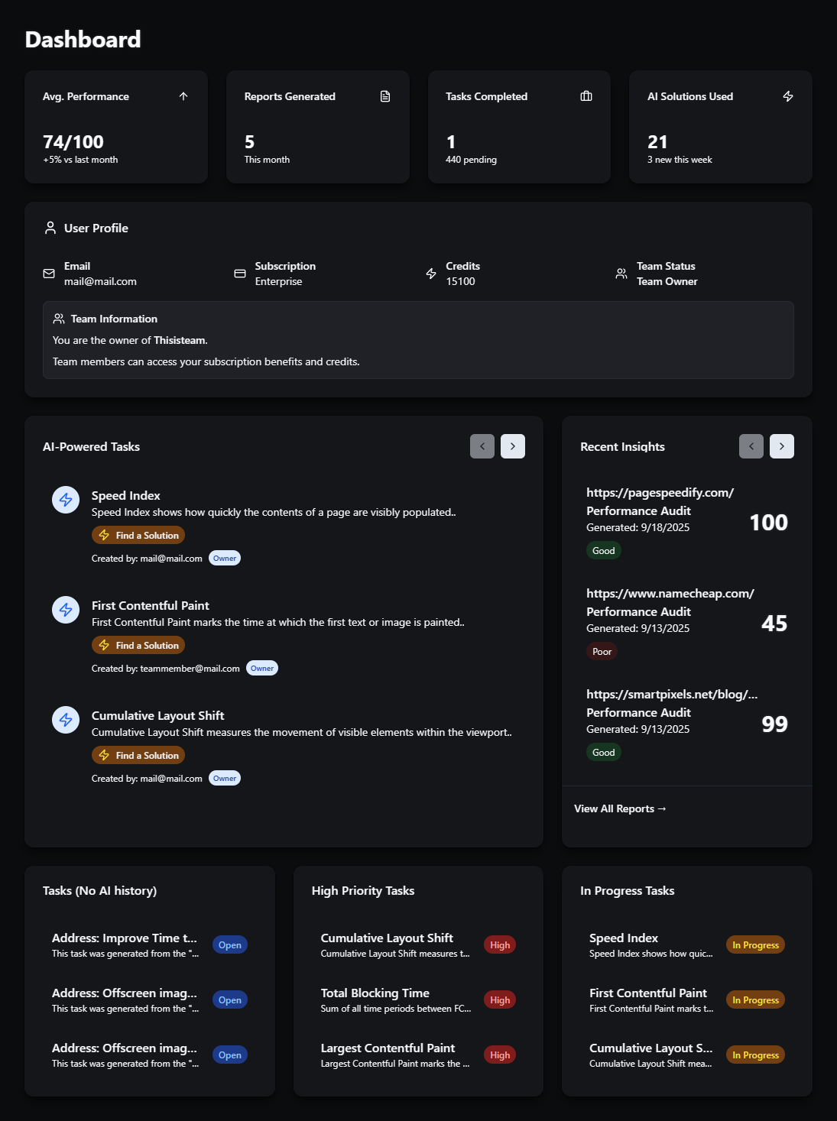
Task: Toggle the Owner badge on First Contentful Paint task
Action: pos(261,667)
